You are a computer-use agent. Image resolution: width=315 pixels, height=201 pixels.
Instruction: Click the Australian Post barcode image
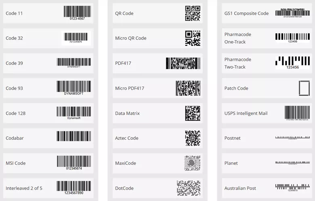tap(292, 188)
